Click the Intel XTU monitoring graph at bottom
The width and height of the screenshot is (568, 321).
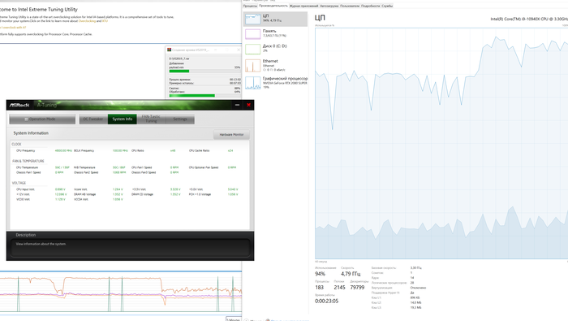point(121,294)
